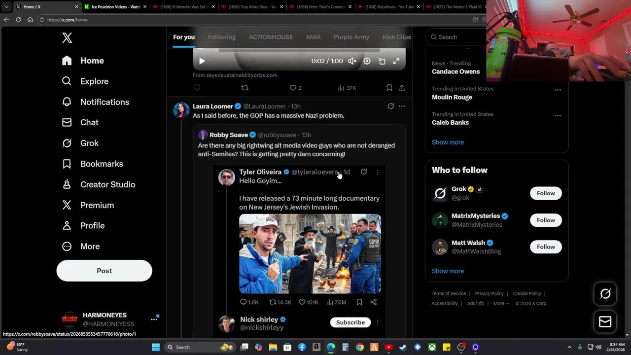Viewport: 631px width, 355px height.
Task: Go to Profile page
Action: [x=83, y=225]
